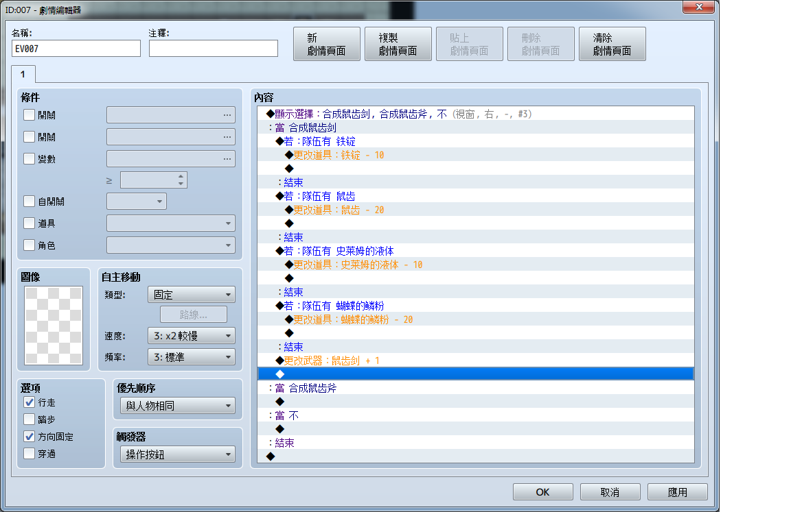Click the 注釋 note input field
The height and width of the screenshot is (512, 791).
[x=214, y=49]
